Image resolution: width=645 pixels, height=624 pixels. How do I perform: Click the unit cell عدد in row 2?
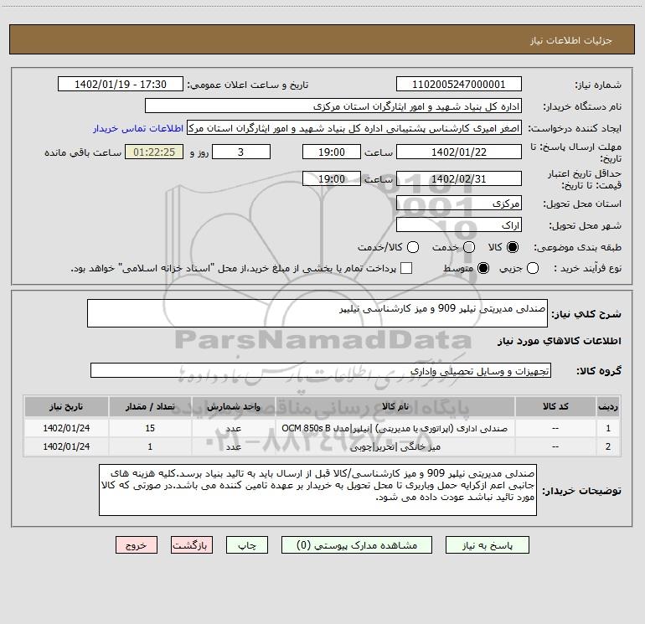click(x=233, y=446)
